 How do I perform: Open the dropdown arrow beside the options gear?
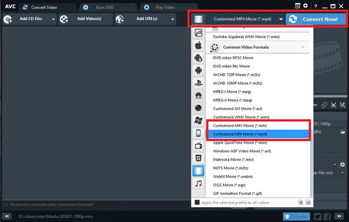point(335,164)
